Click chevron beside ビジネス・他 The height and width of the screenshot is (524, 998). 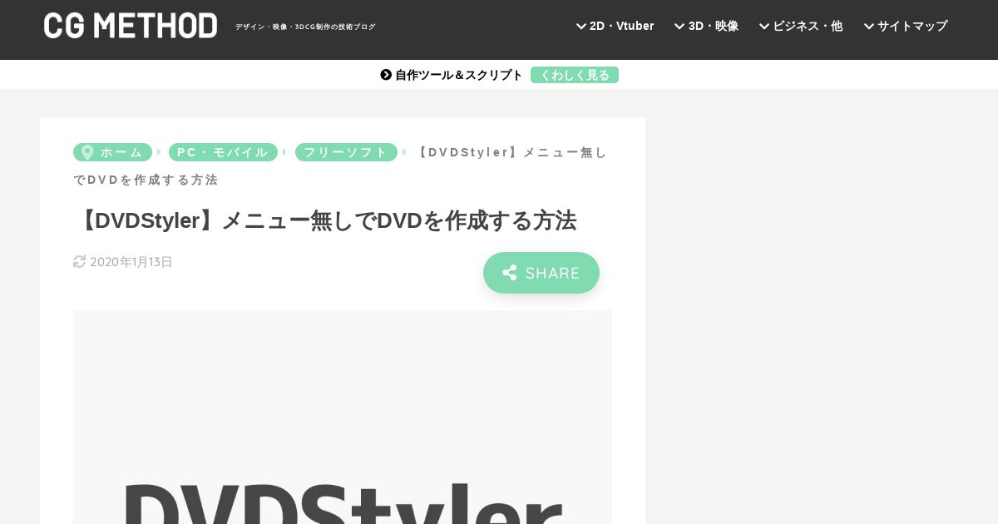(x=764, y=26)
